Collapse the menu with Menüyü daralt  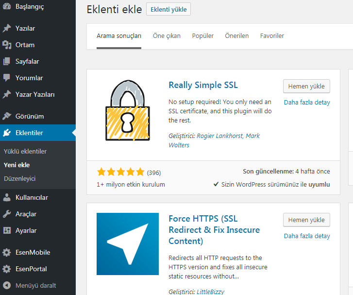click(x=35, y=285)
